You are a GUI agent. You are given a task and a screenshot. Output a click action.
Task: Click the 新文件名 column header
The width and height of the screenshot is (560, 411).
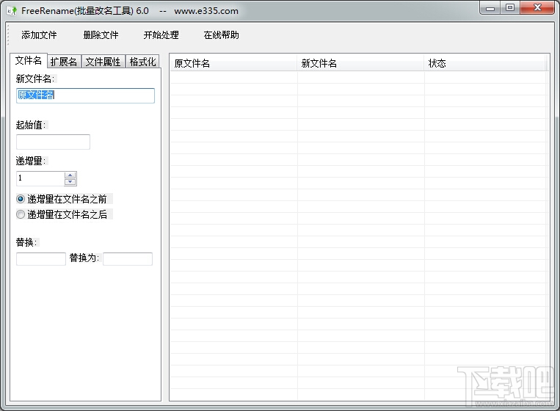point(360,63)
